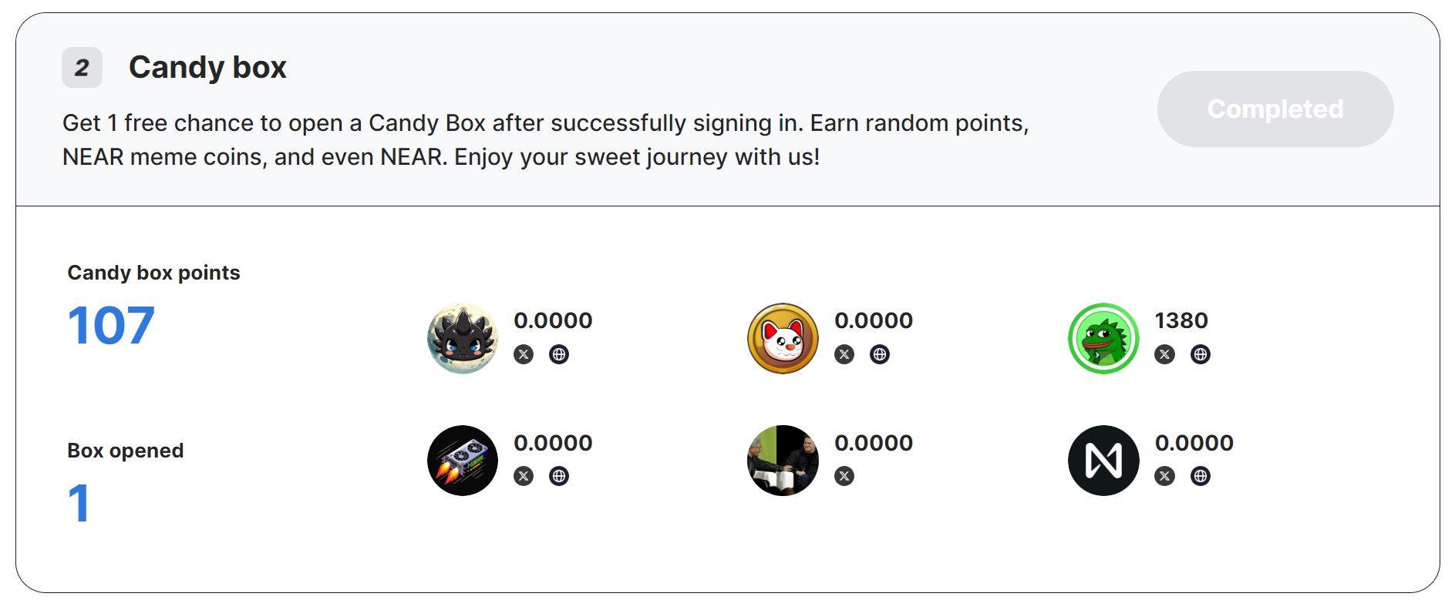Image resolution: width=1455 pixels, height=600 pixels.
Task: Open website link for green frog token
Action: 1200,354
